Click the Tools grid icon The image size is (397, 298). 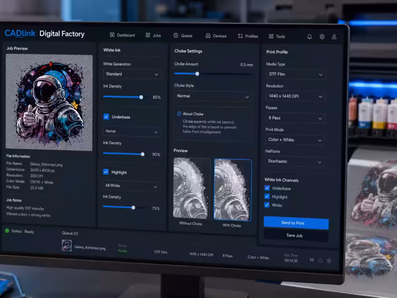[271, 36]
